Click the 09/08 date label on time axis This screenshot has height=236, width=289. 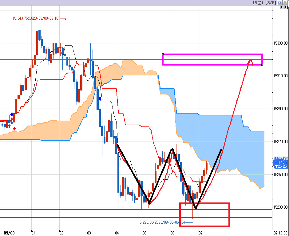tap(9, 233)
